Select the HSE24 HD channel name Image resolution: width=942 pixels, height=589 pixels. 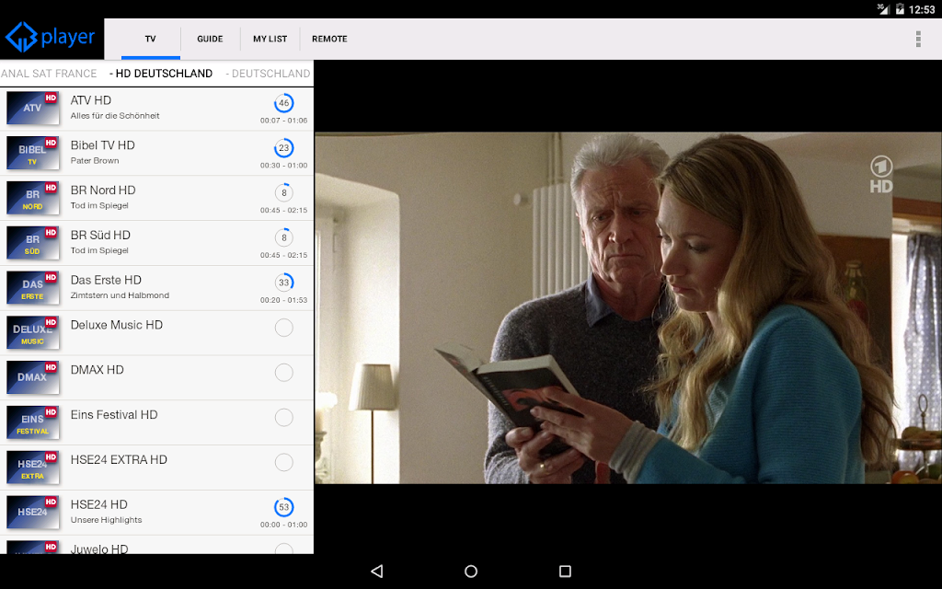tap(99, 504)
